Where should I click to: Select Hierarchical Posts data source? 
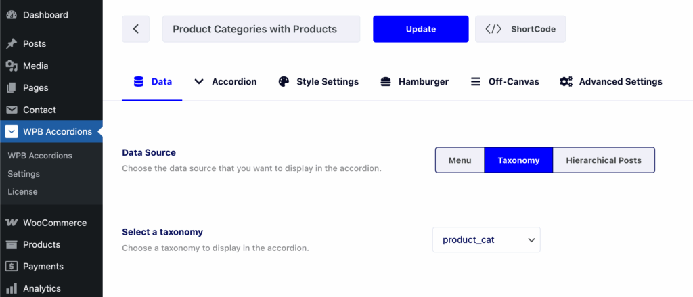(x=604, y=160)
